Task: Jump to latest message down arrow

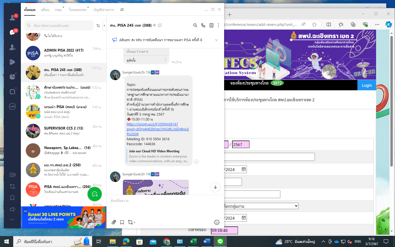Action: pos(215,187)
